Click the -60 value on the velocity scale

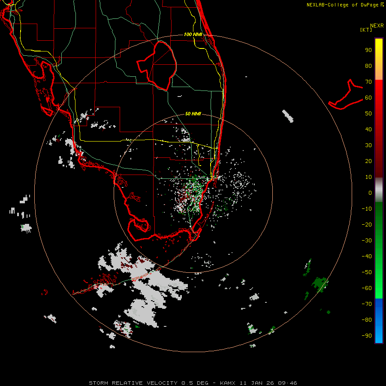click(x=367, y=288)
